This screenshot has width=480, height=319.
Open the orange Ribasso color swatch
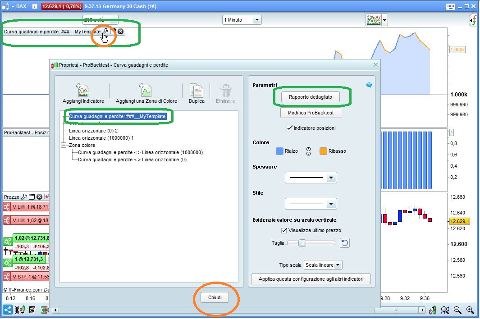(x=323, y=151)
